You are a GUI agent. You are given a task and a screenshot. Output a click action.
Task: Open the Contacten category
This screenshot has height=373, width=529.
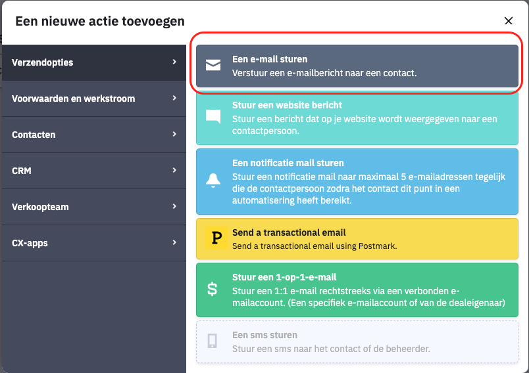point(94,135)
